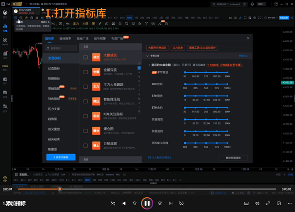Click the 自定义指标 button
The image size is (295, 212).
tap(61, 157)
